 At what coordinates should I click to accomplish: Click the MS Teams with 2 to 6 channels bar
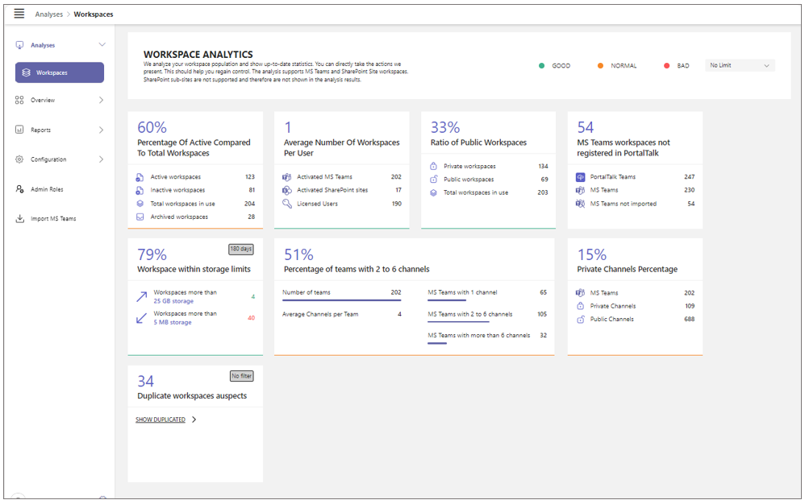click(458, 322)
